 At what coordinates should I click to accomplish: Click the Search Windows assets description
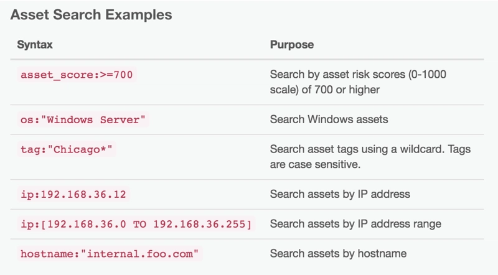(329, 119)
